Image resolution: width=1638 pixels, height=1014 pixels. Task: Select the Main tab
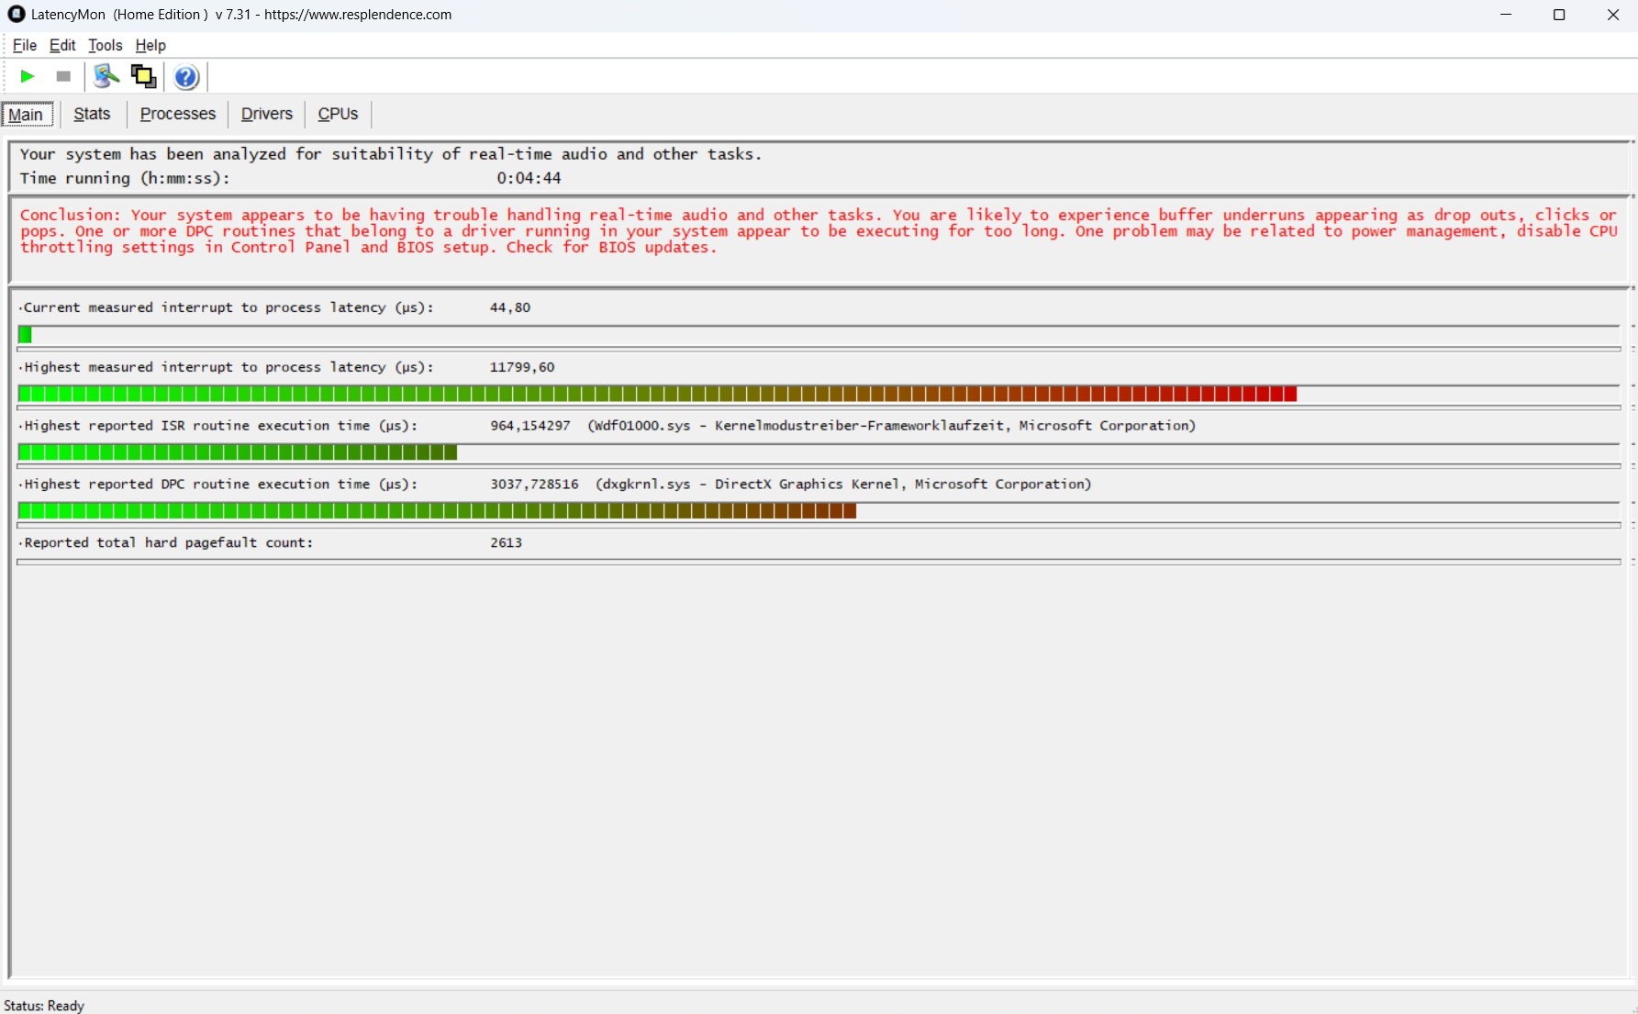click(27, 114)
